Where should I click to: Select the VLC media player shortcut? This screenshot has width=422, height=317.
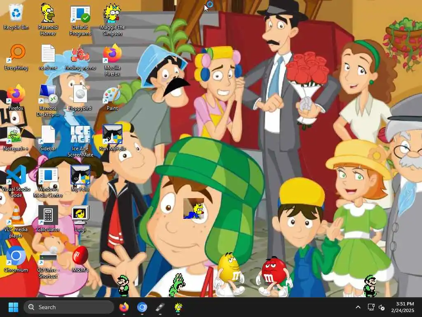tap(16, 222)
